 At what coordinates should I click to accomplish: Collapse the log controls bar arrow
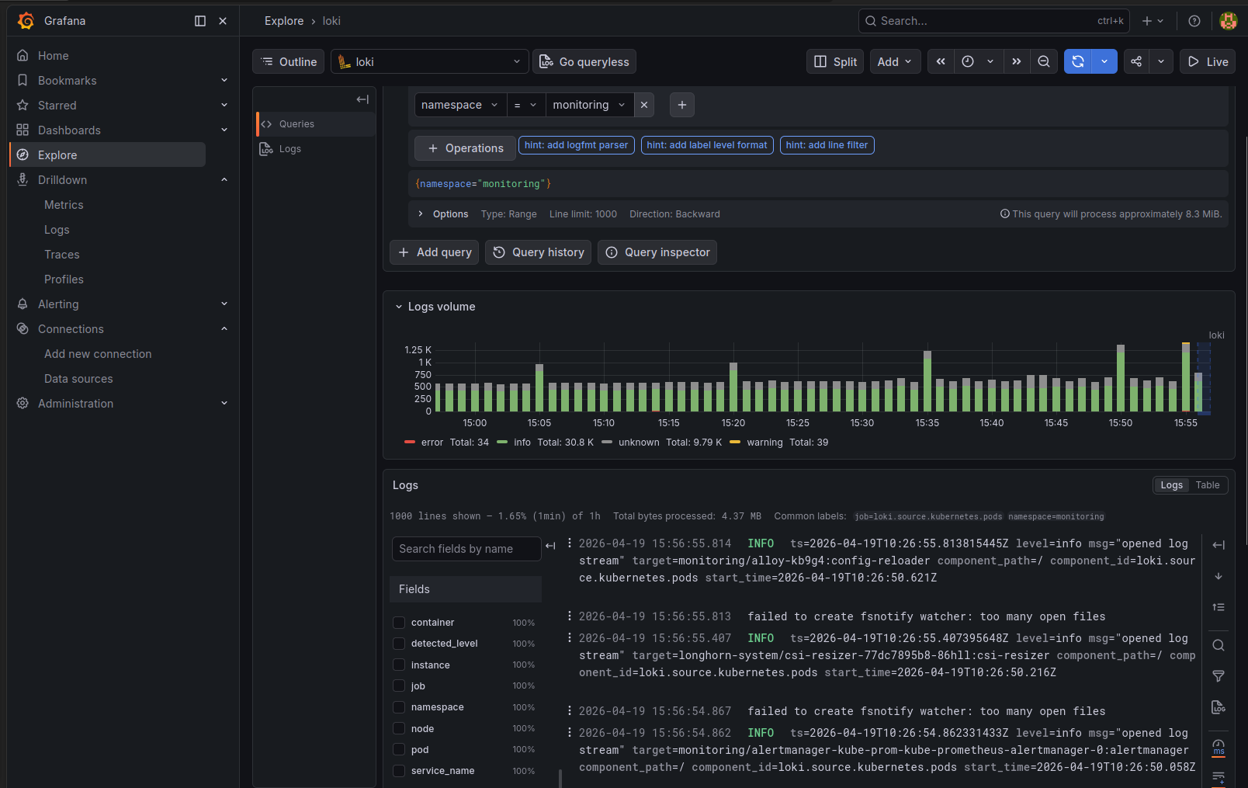coord(1219,545)
